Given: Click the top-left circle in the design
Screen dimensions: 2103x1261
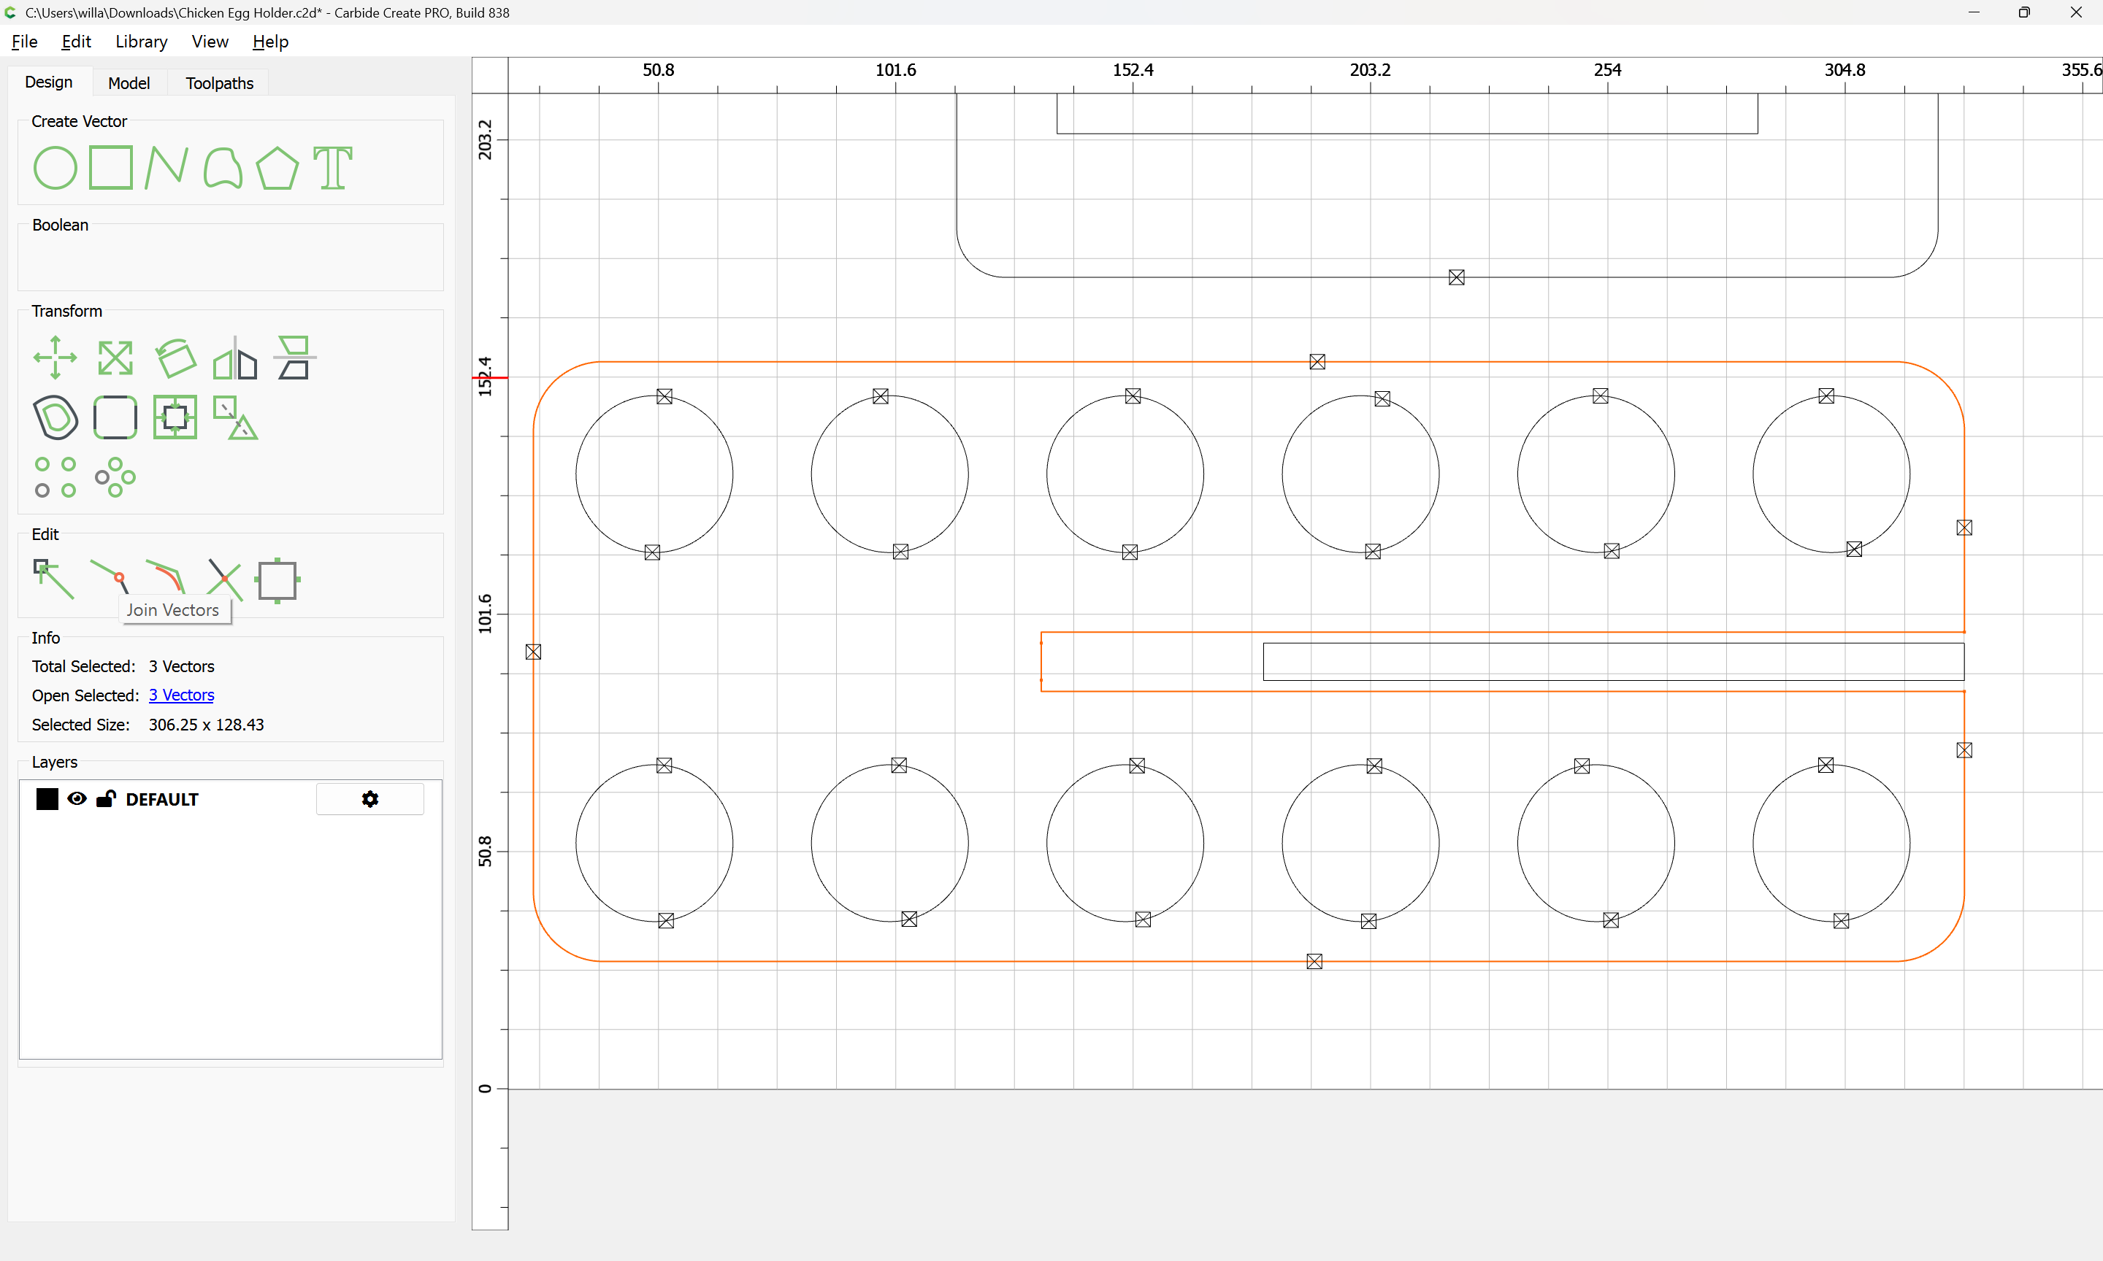Looking at the screenshot, I should pos(654,474).
